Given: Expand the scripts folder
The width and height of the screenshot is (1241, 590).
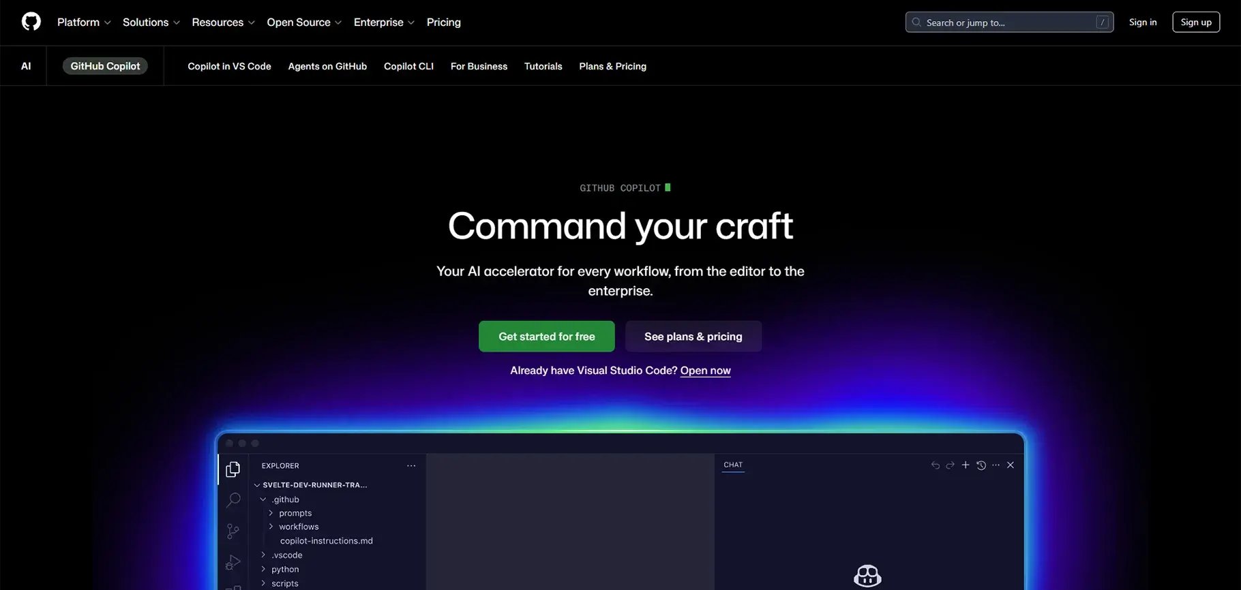Looking at the screenshot, I should pyautogui.click(x=263, y=584).
